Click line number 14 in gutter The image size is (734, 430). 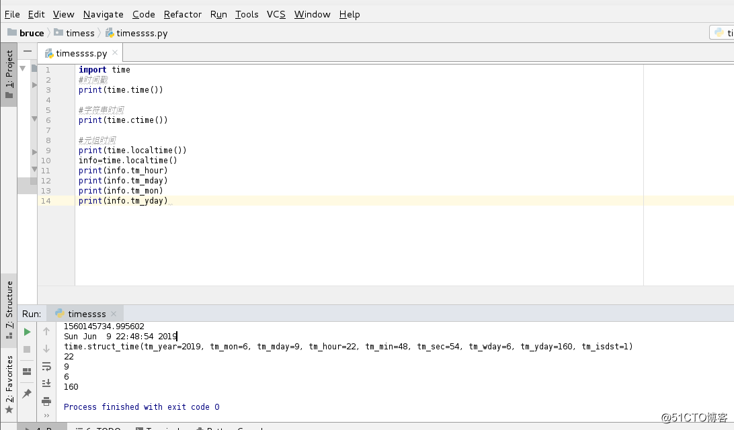pyautogui.click(x=46, y=201)
